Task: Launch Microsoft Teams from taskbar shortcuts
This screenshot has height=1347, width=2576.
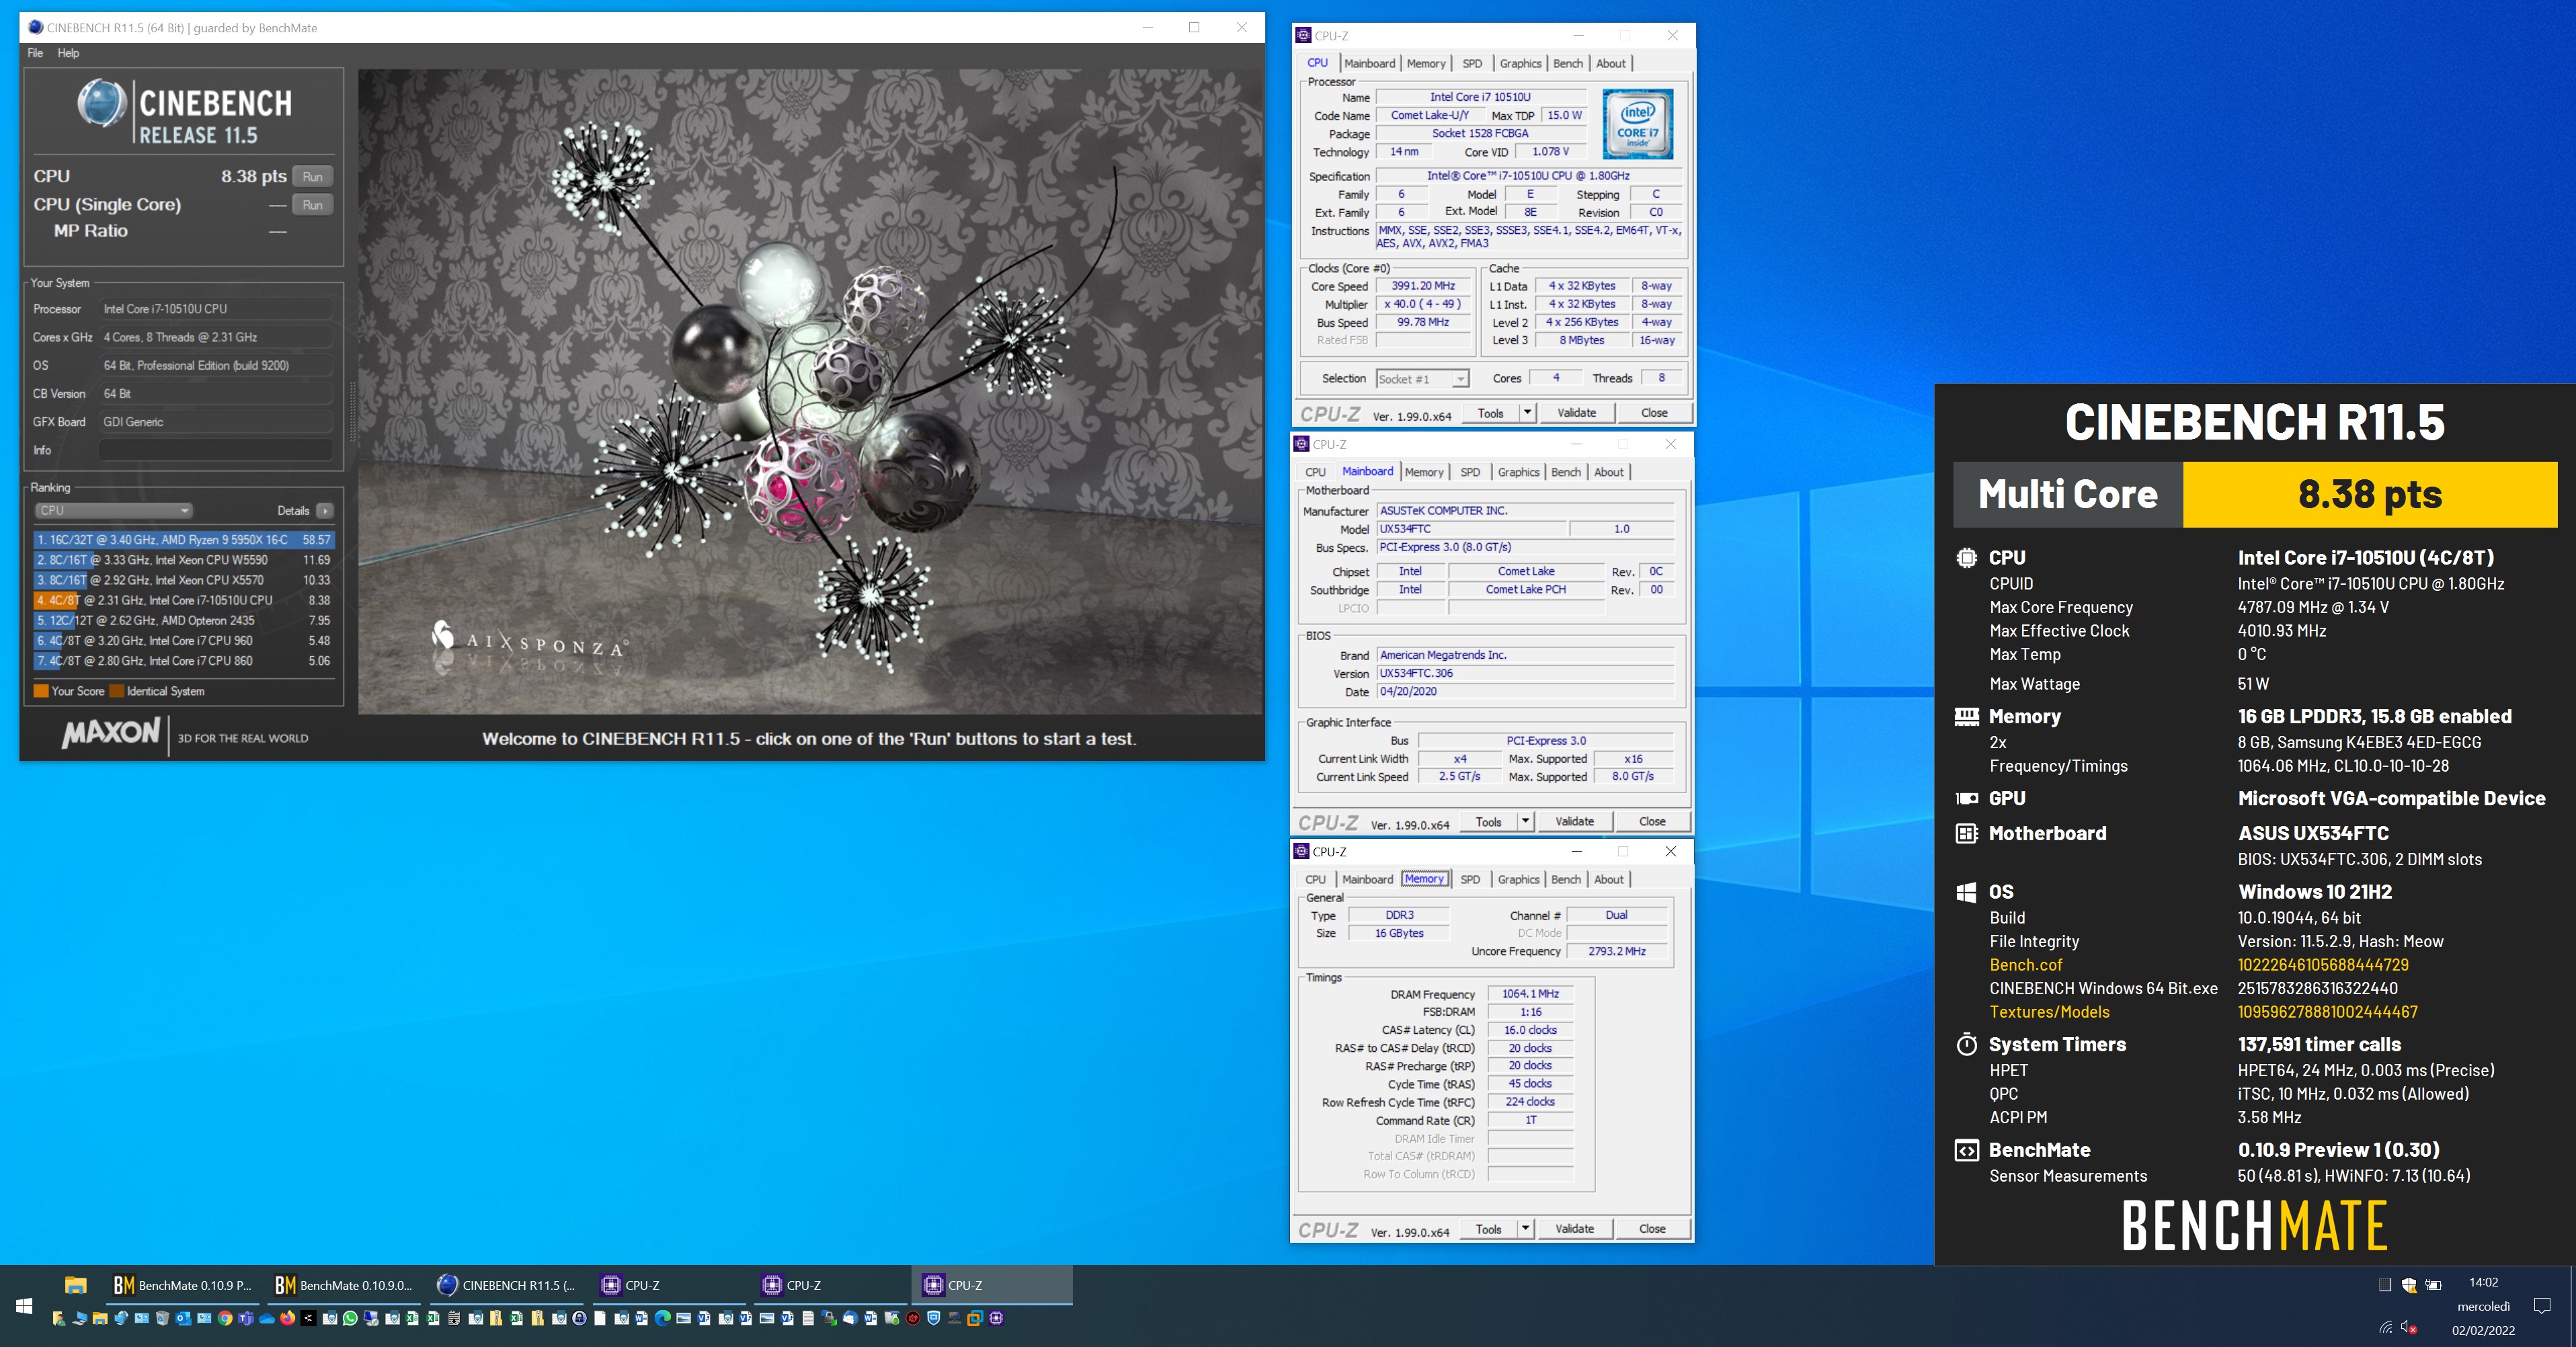Action: point(246,1318)
